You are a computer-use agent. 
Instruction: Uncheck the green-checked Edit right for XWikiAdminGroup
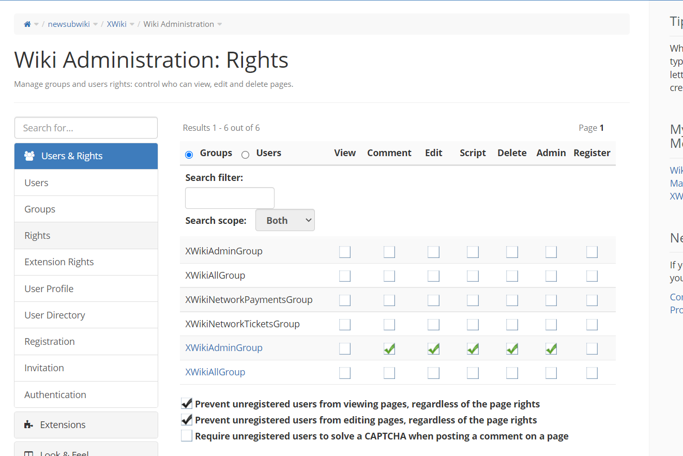(434, 348)
